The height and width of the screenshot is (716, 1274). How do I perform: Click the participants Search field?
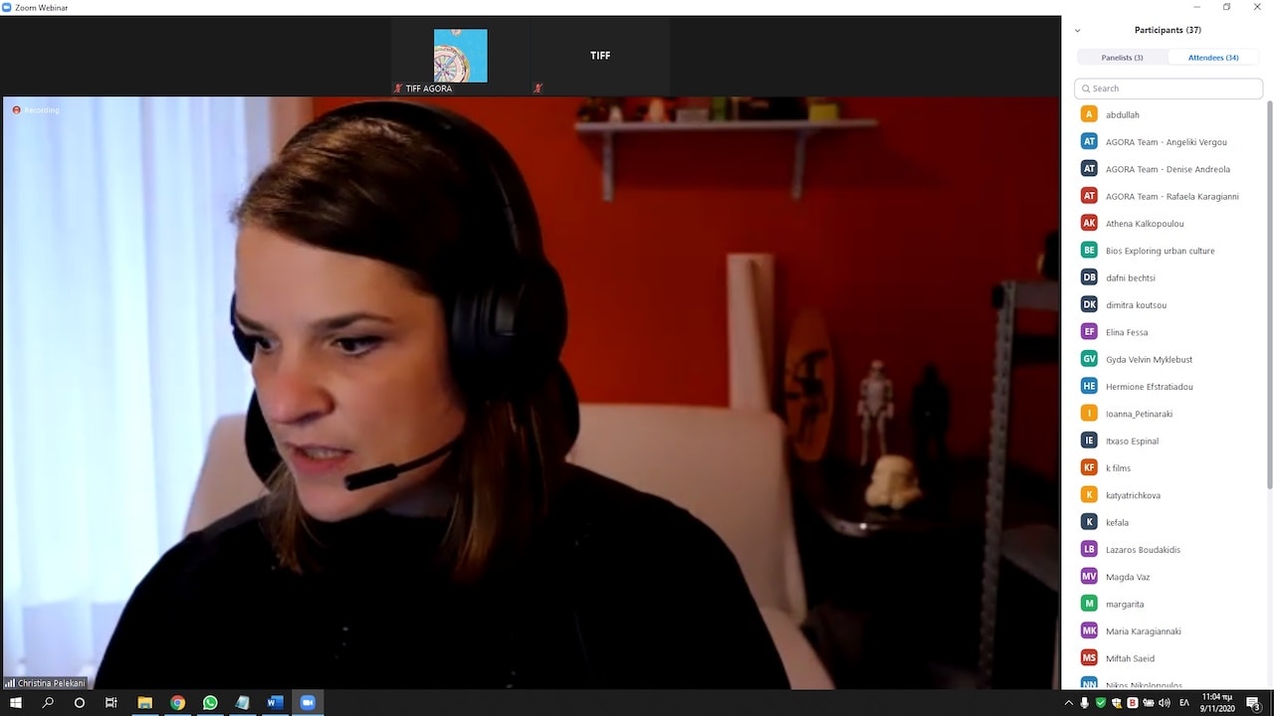pyautogui.click(x=1168, y=89)
